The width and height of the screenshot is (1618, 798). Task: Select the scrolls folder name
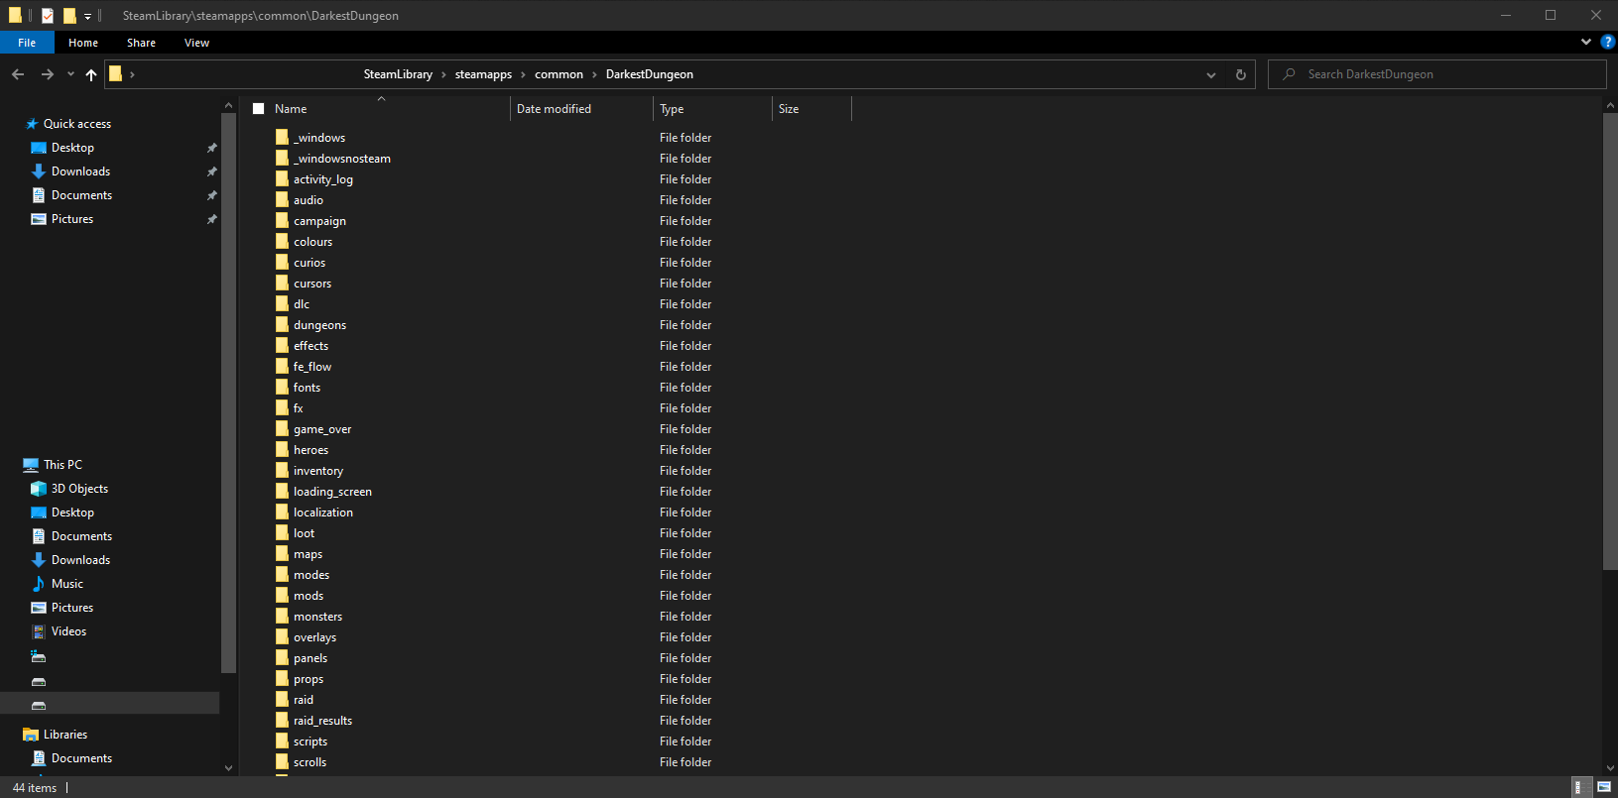310,762
